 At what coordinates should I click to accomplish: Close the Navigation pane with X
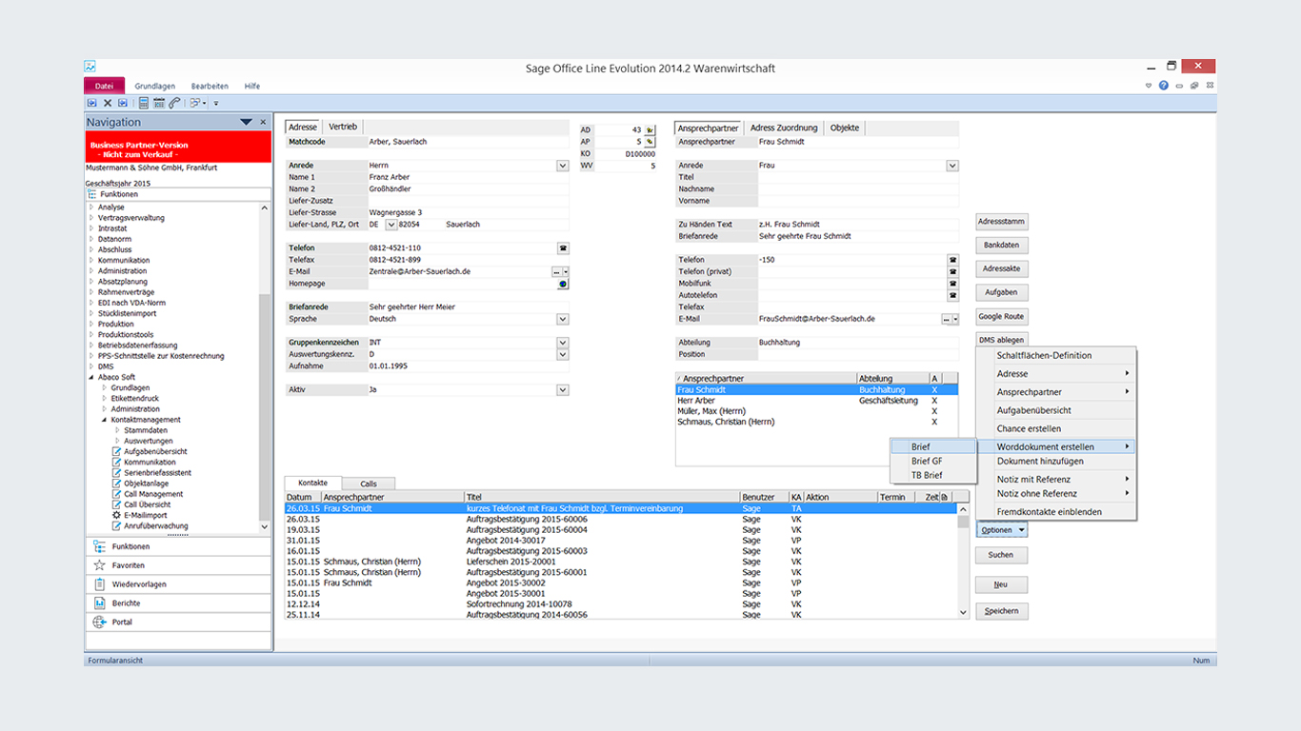263,122
